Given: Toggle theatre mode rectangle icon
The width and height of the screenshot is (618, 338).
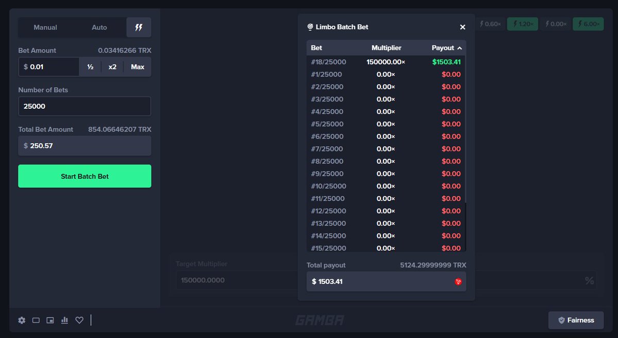Looking at the screenshot, I should click(x=36, y=320).
